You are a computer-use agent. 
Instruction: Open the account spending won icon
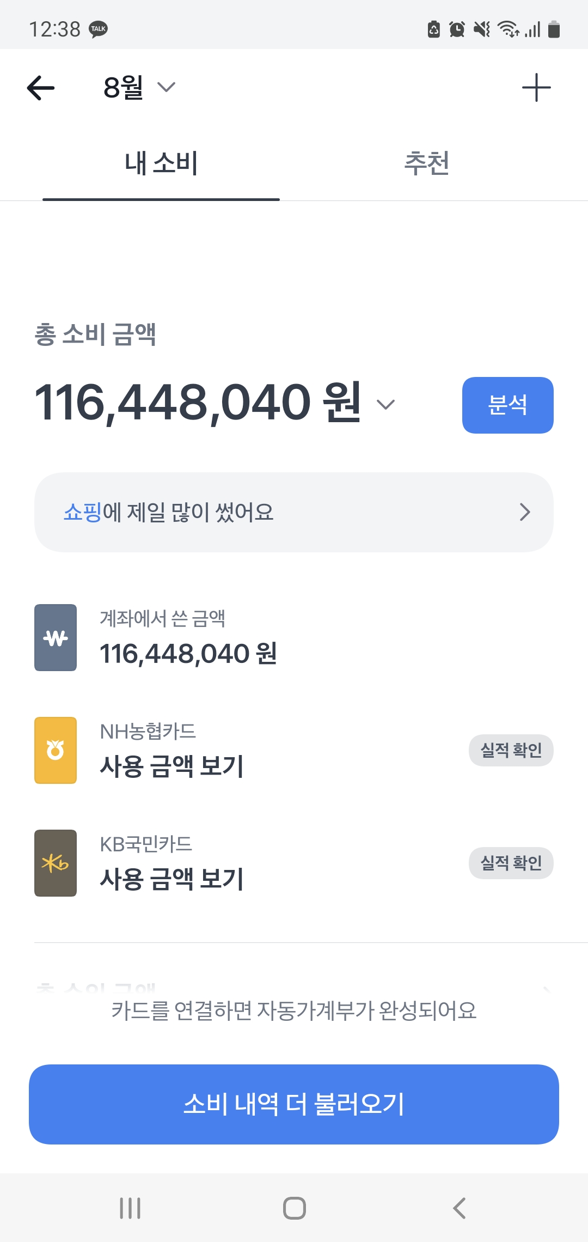coord(56,637)
